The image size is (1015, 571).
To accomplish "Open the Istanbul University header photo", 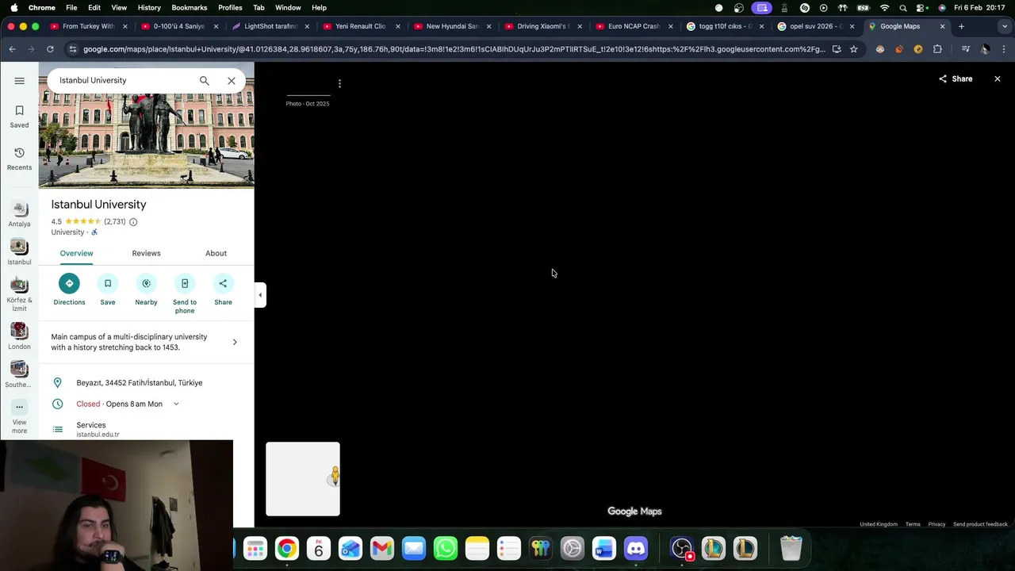I will tap(147, 140).
